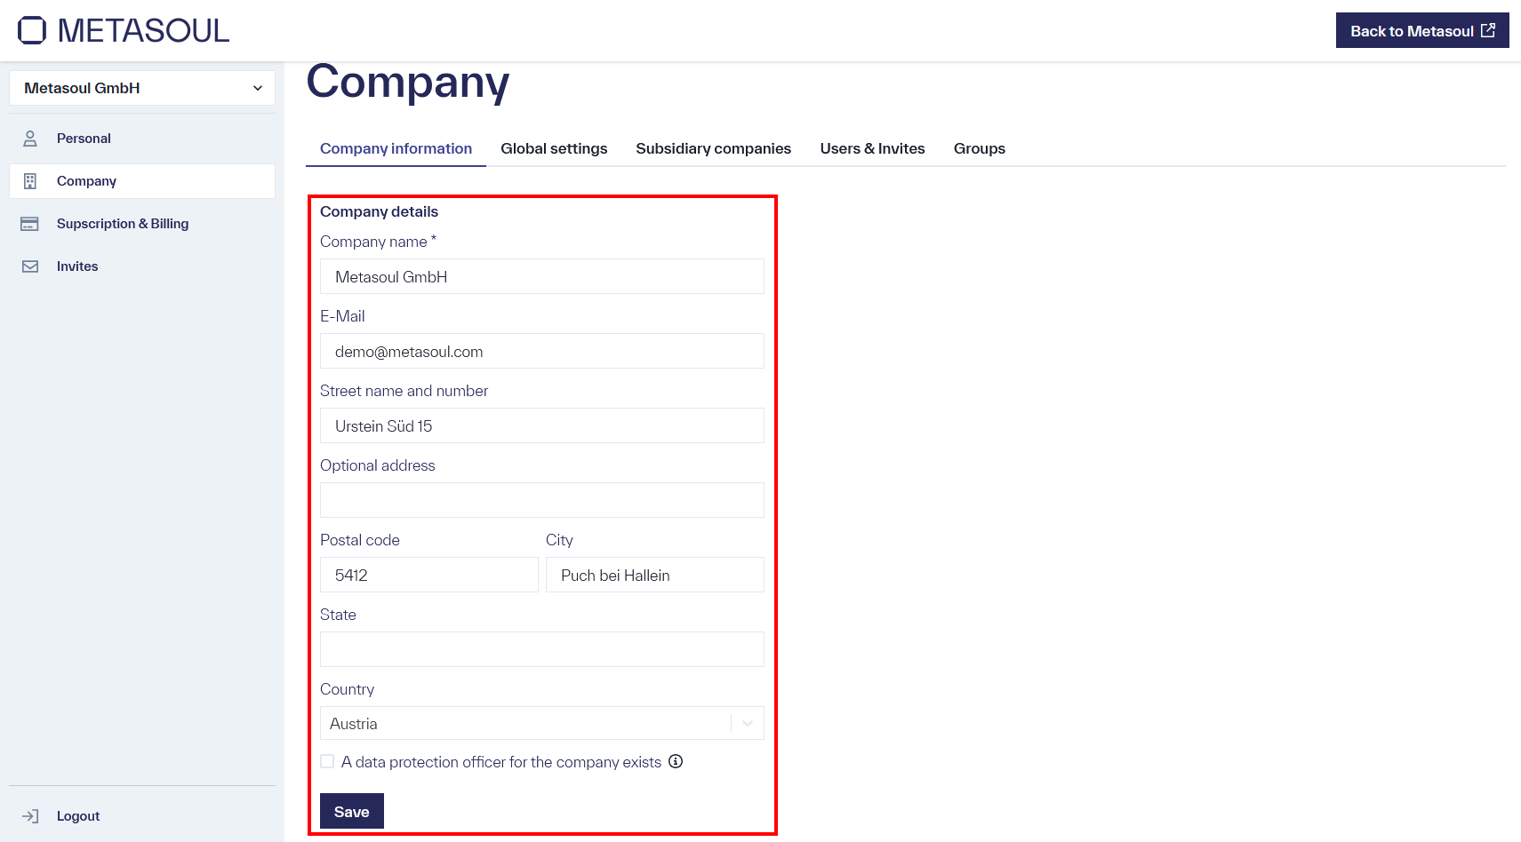Open the Country dropdown
This screenshot has width=1521, height=842.
tap(541, 723)
